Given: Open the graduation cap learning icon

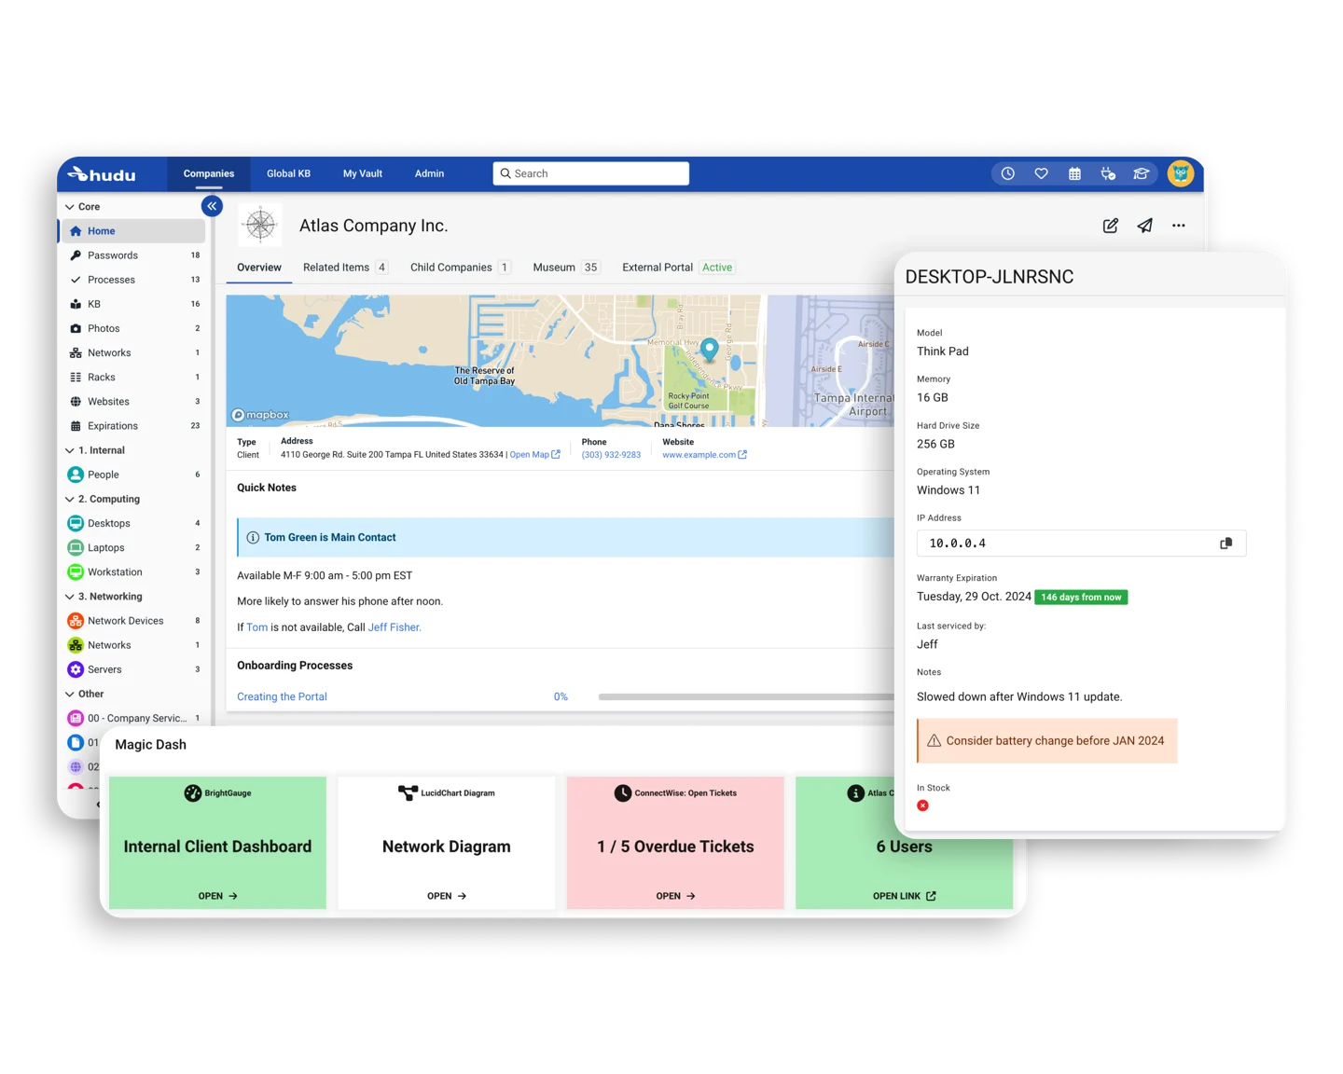Looking at the screenshot, I should pos(1141,173).
